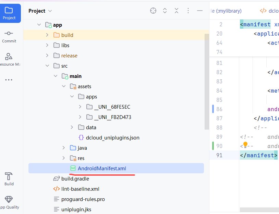Click Collapse All icon in Project panel
This screenshot has width=279, height=214.
tap(177, 11)
